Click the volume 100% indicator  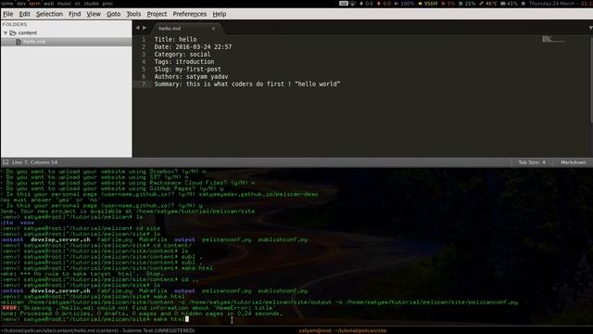404,4
